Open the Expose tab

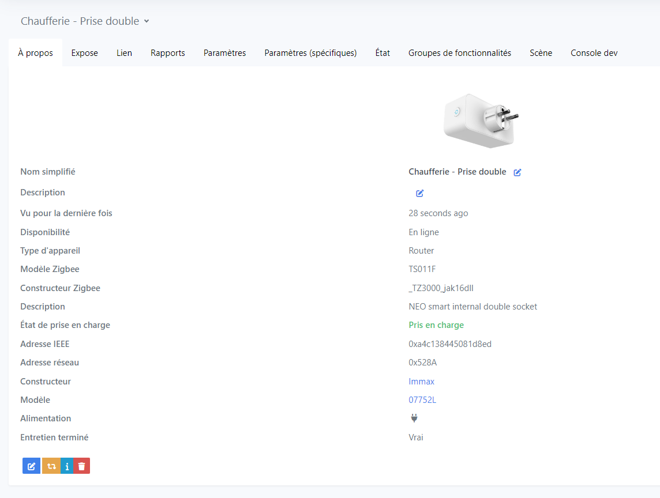coord(85,53)
